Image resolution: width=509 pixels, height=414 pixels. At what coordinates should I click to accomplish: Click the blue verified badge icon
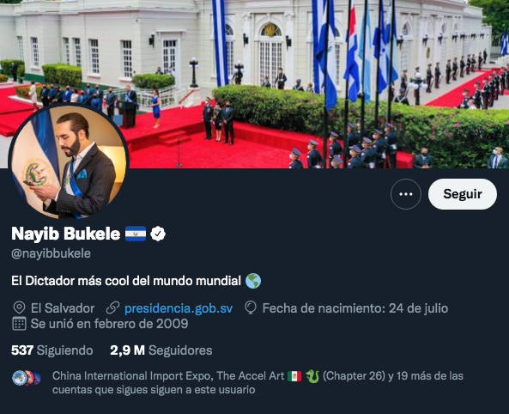[x=158, y=234]
